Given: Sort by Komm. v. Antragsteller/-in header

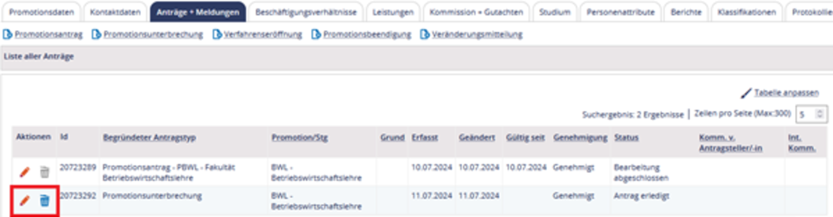Looking at the screenshot, I should 731,143.
